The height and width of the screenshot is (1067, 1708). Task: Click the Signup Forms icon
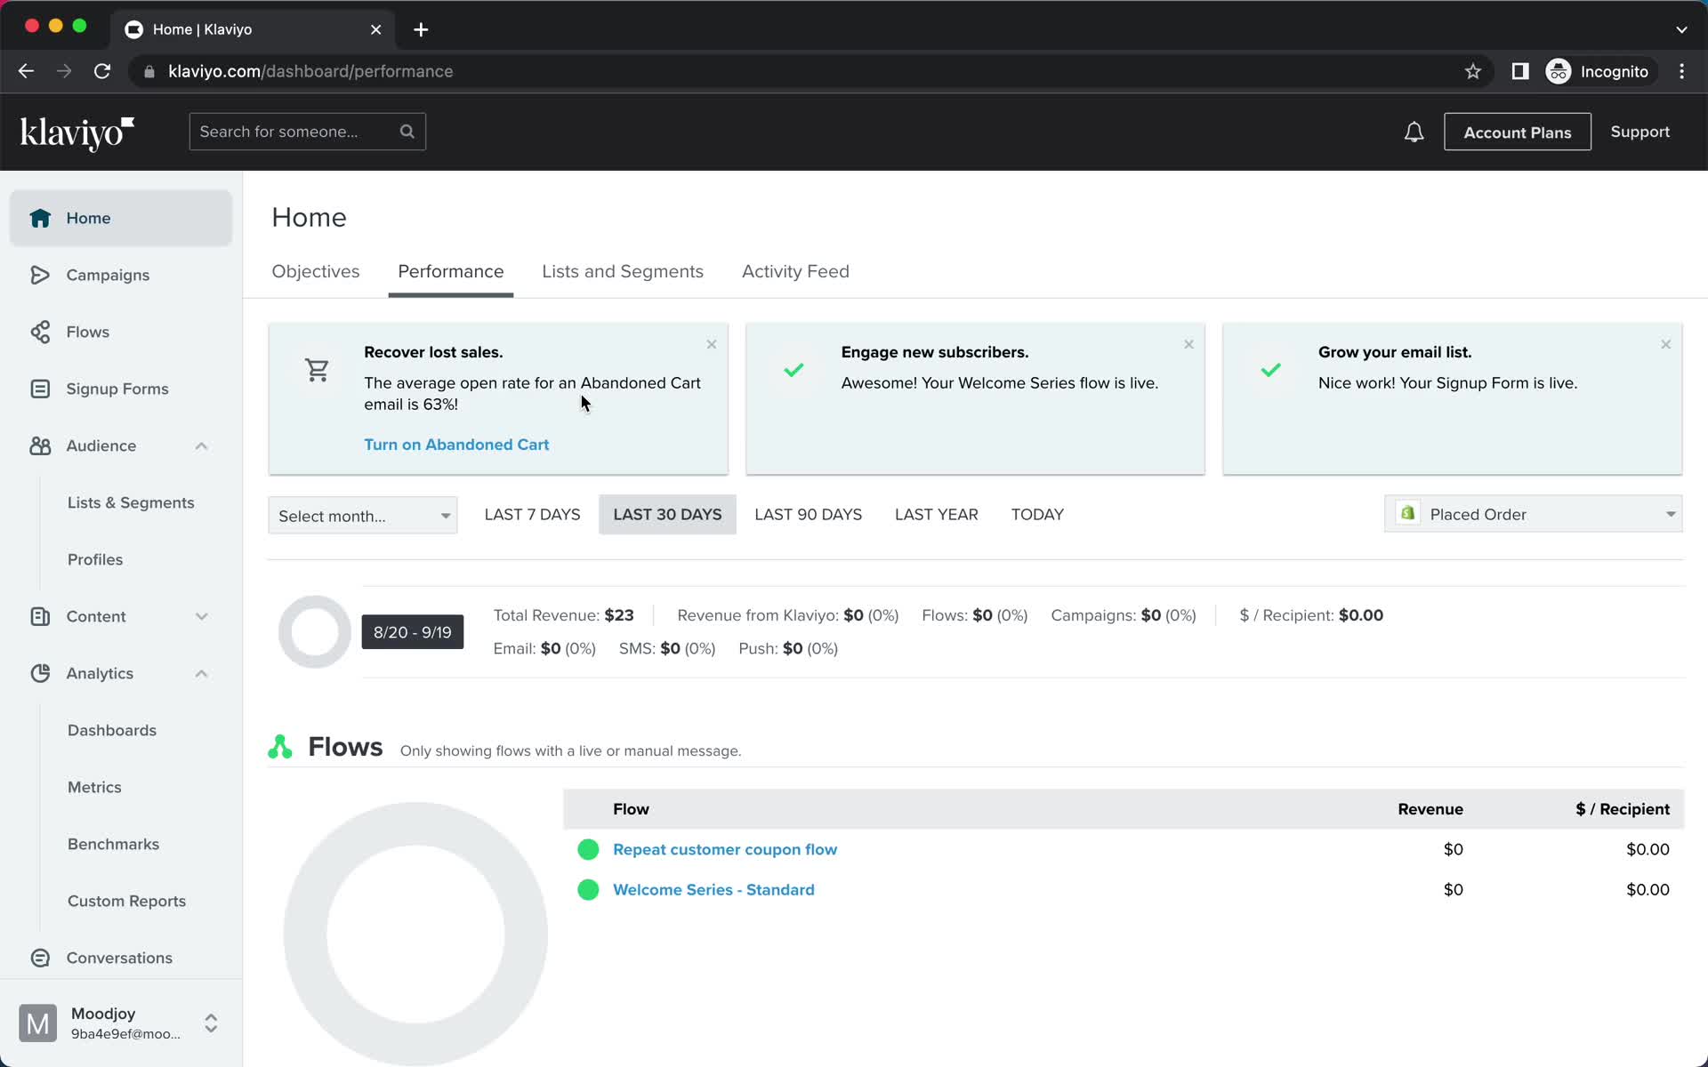40,389
